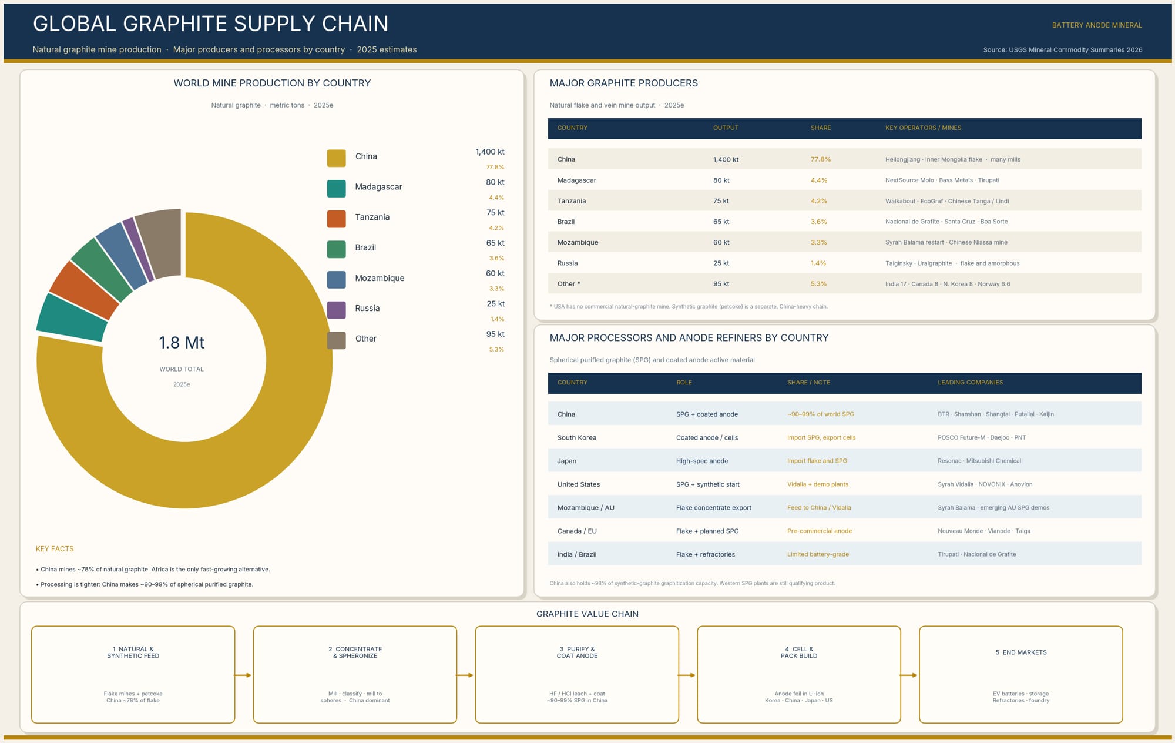This screenshot has width=1175, height=743.
Task: Click the BATTERY ANODE MINERAL tag
Action: [1097, 25]
